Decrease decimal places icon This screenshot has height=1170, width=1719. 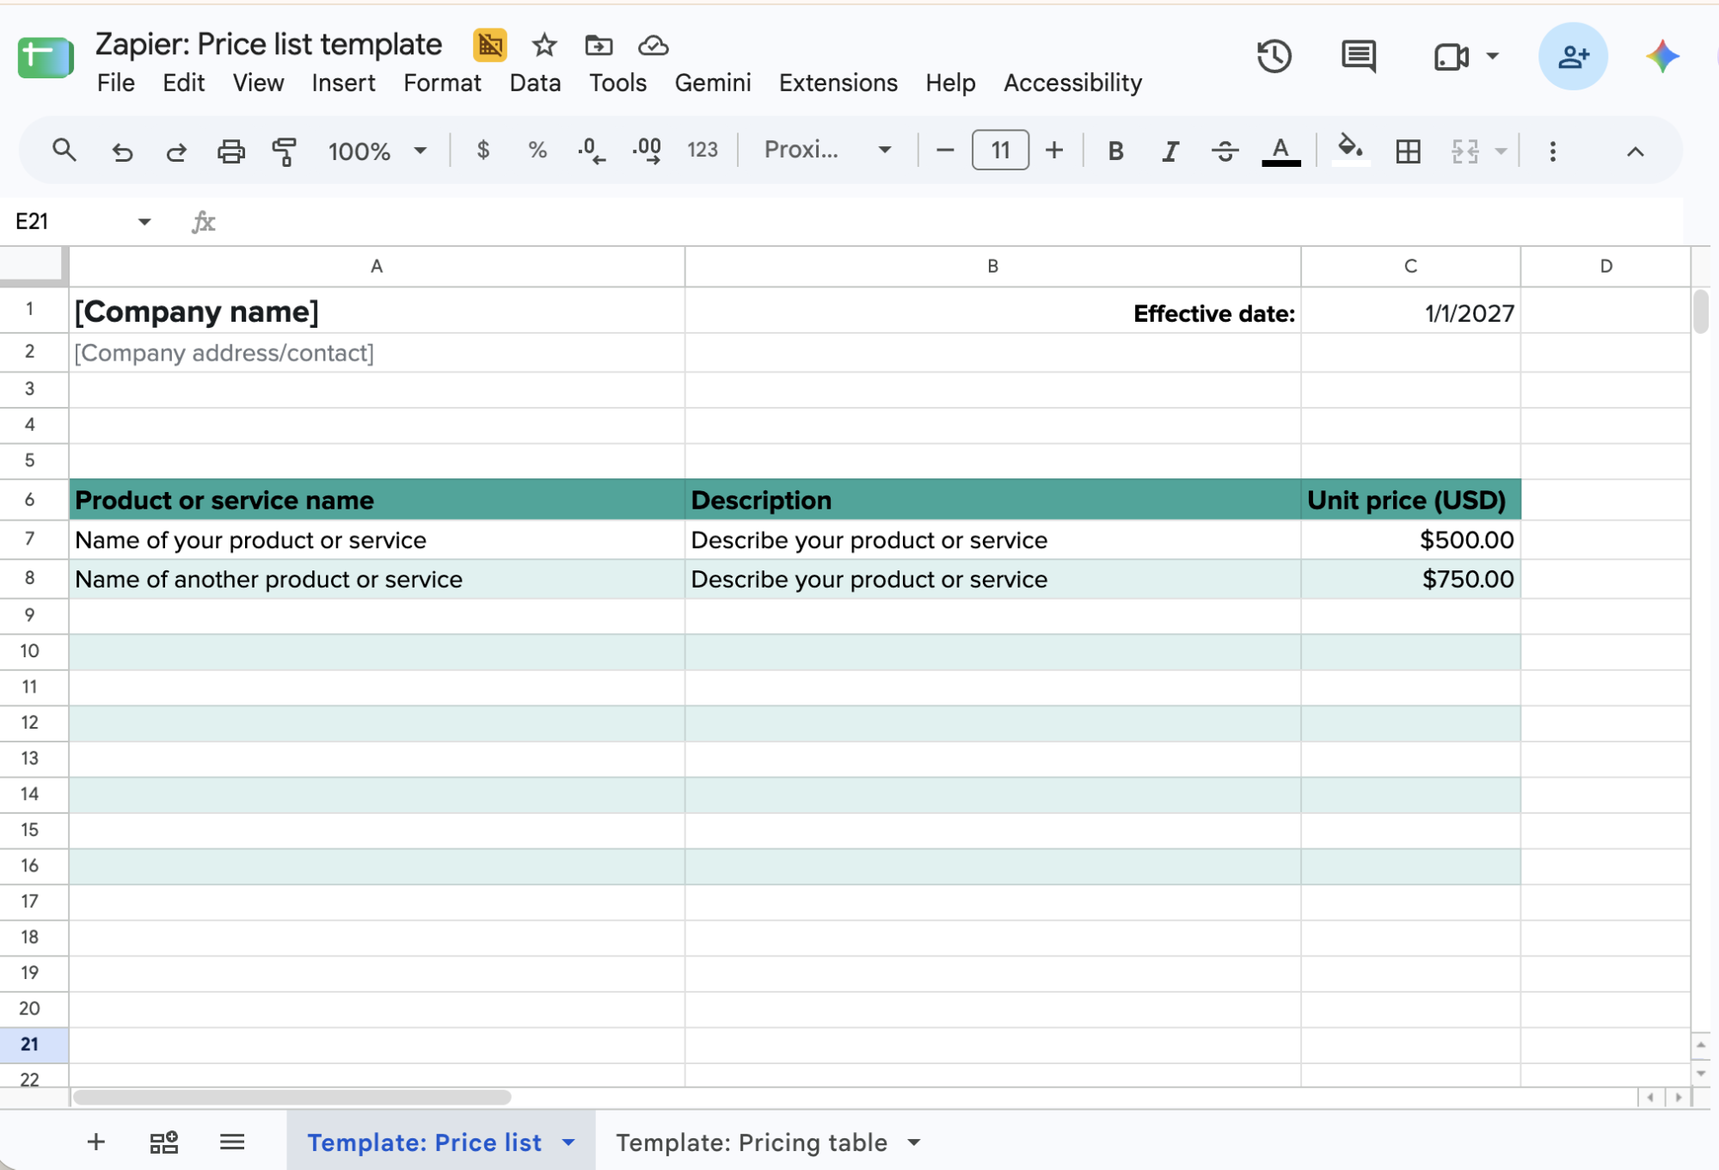(592, 151)
